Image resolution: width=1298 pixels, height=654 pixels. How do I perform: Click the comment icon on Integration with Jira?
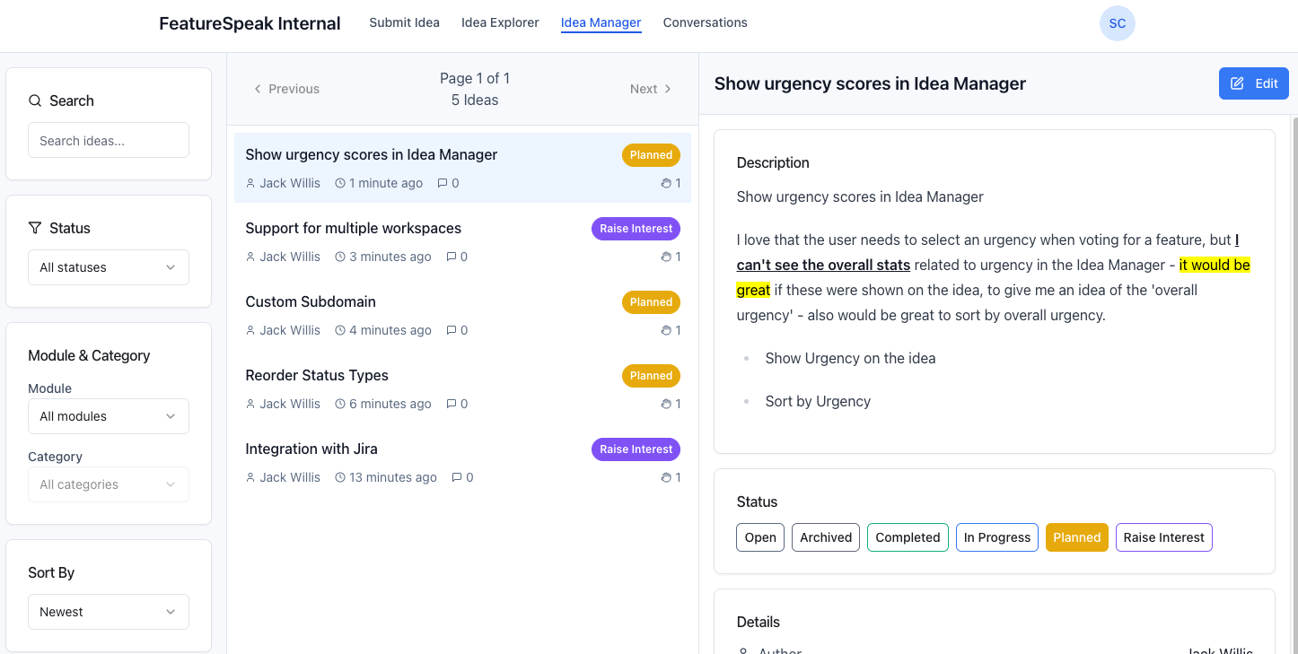coord(457,477)
